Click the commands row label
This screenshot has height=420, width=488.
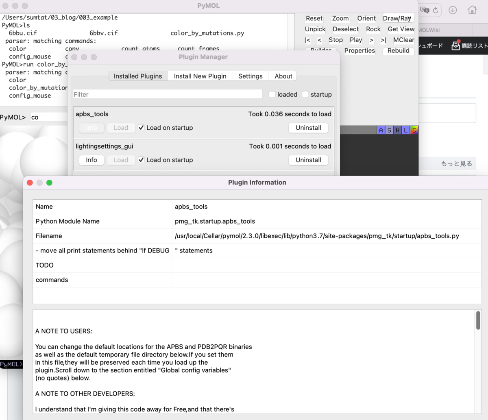click(52, 280)
